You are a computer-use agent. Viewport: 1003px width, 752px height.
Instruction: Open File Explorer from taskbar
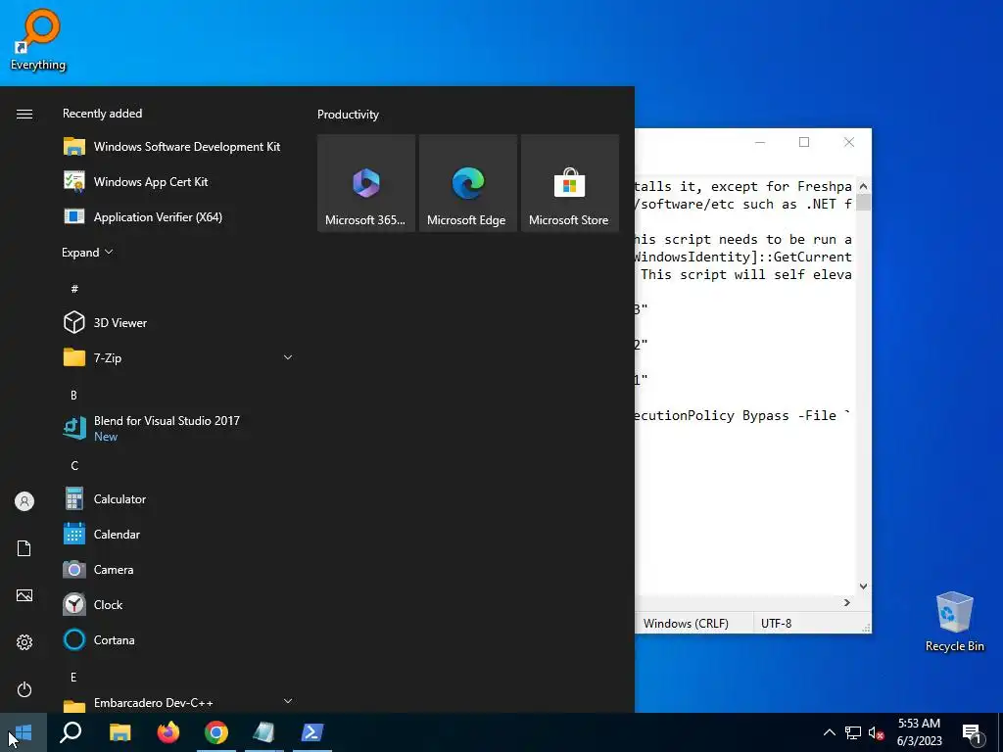(119, 732)
